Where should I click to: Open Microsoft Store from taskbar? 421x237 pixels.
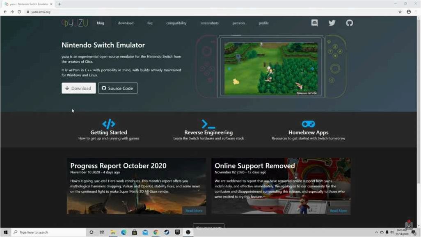135,232
